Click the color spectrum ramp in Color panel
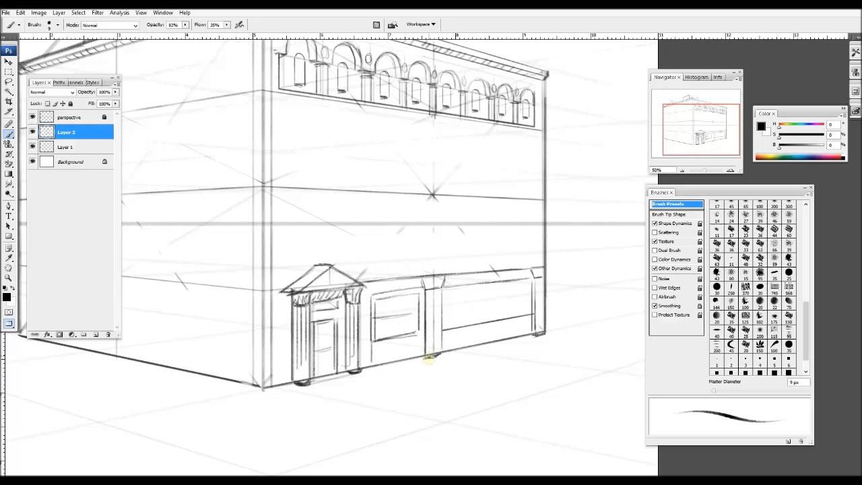 point(800,158)
